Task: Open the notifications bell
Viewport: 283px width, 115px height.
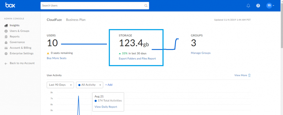Action: coord(248,6)
